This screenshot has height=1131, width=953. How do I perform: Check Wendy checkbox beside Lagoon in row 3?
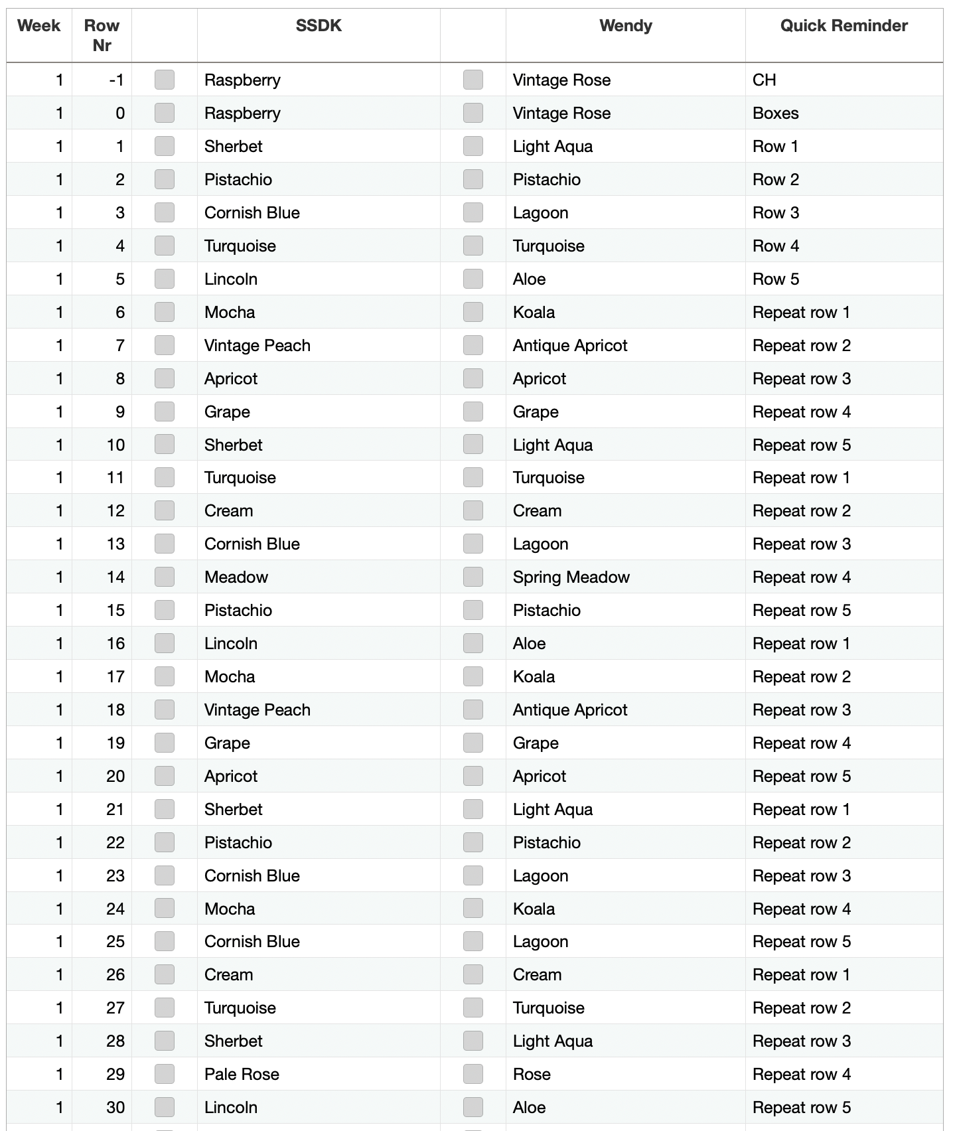473,212
